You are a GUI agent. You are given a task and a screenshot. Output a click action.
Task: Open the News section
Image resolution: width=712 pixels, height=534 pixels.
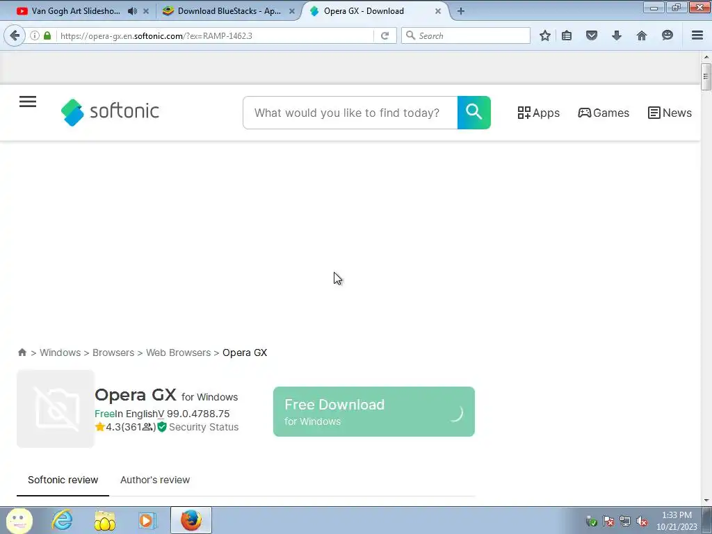point(670,113)
